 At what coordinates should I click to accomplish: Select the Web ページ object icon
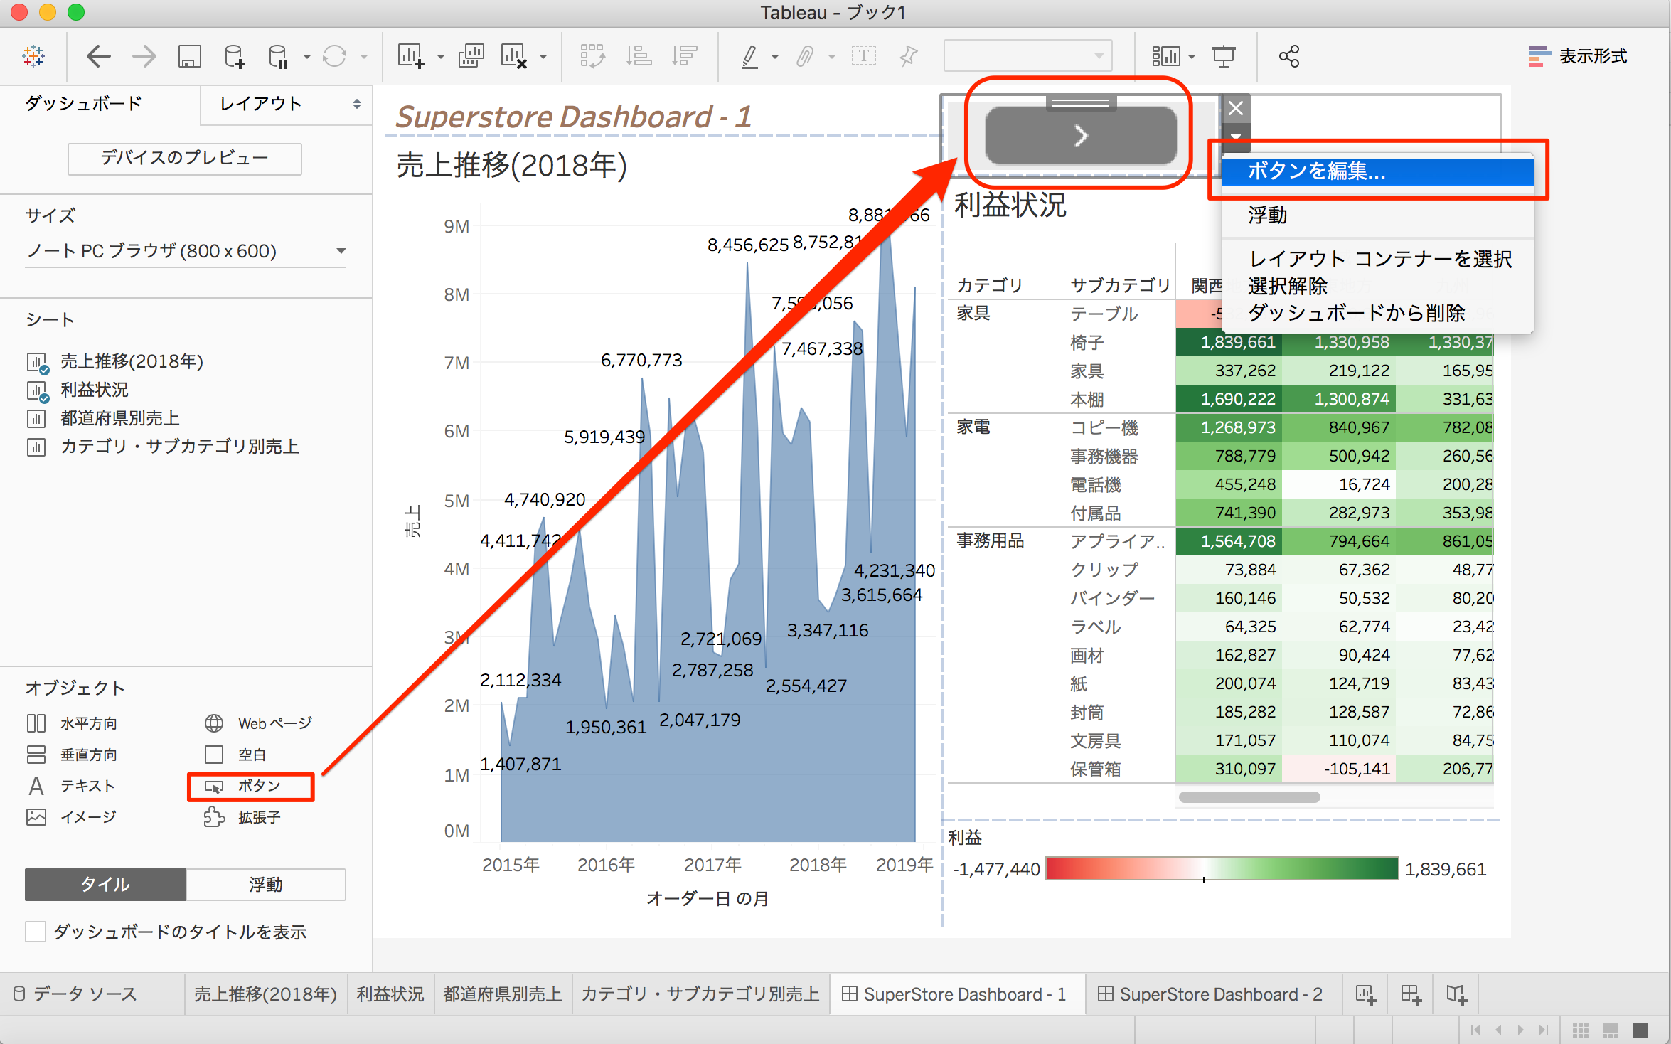[x=215, y=723]
